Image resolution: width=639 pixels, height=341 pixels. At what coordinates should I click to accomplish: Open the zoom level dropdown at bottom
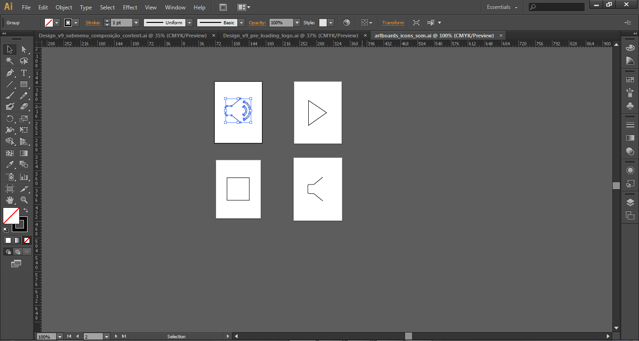pyautogui.click(x=59, y=336)
